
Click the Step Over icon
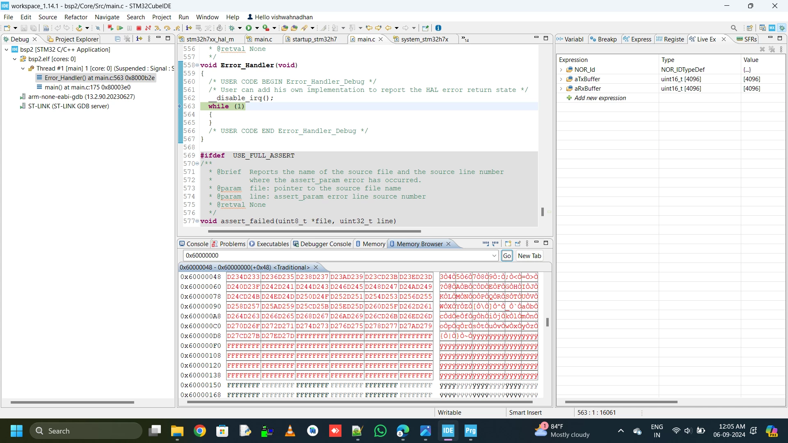[x=167, y=28]
